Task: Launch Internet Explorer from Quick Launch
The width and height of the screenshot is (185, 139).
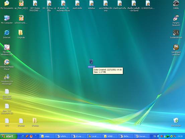Action: pyautogui.click(x=23, y=136)
